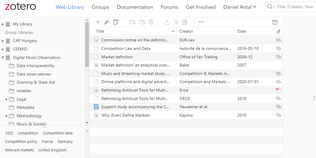
Task: Click the Add to Collection icon
Action: pos(132,22)
